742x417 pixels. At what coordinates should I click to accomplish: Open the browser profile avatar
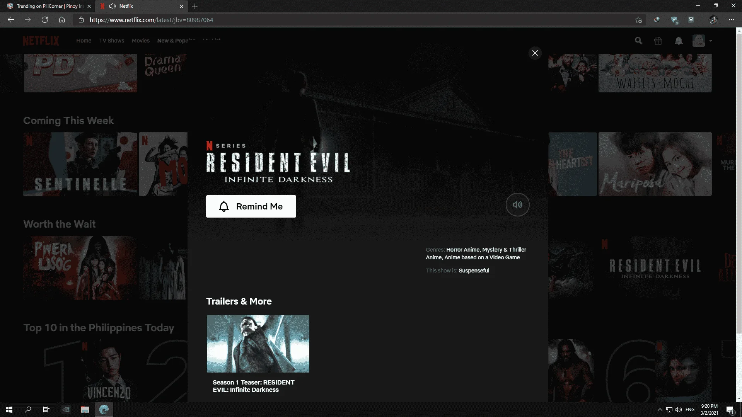[714, 20]
